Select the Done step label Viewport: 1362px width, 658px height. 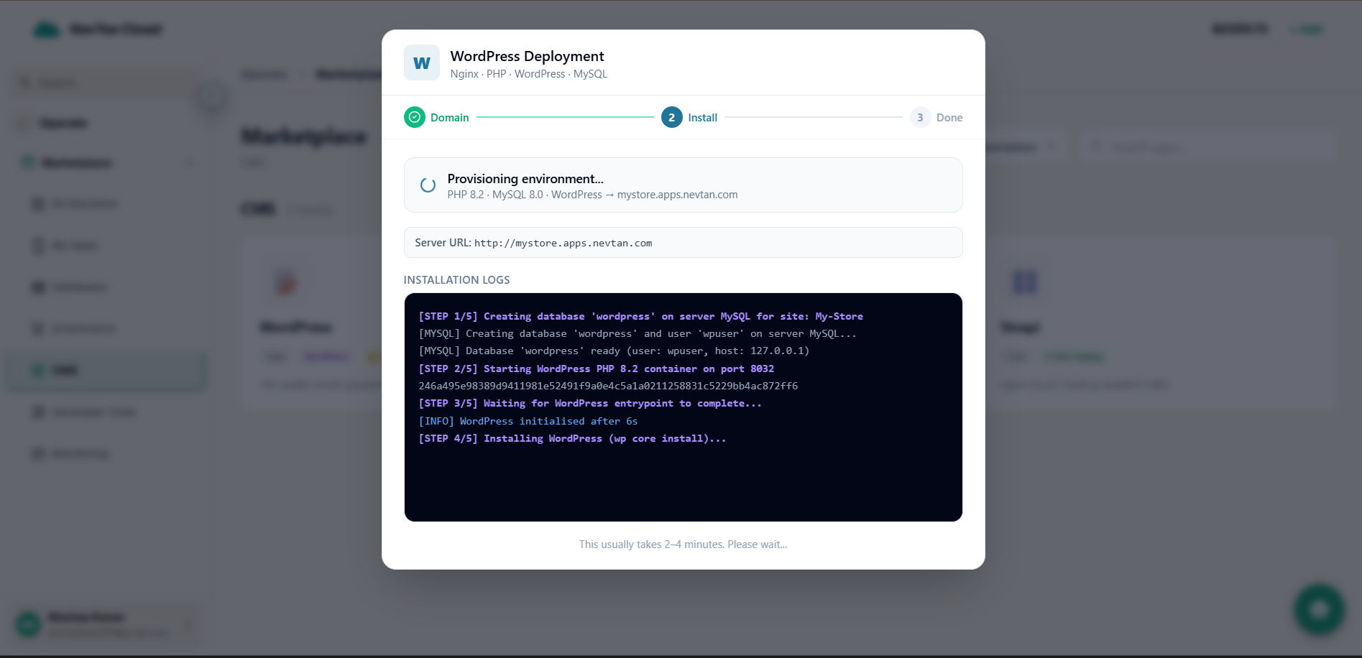[x=949, y=118]
